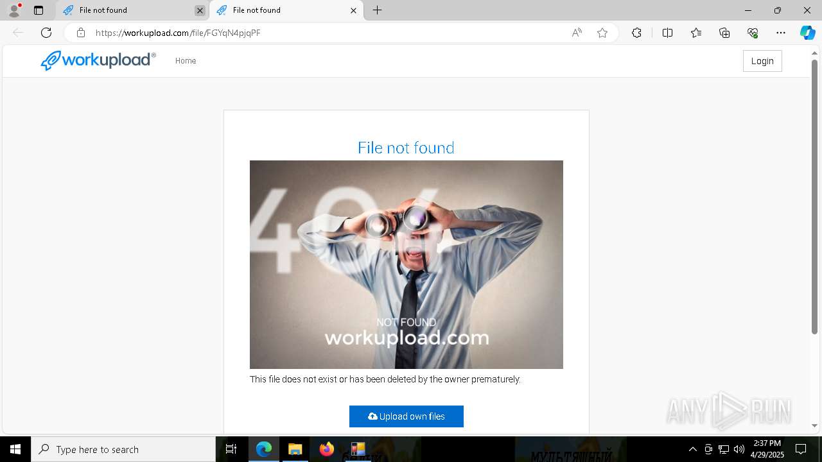Screen dimensions: 822x462
Task: Restore down the Edge window
Action: [778, 10]
